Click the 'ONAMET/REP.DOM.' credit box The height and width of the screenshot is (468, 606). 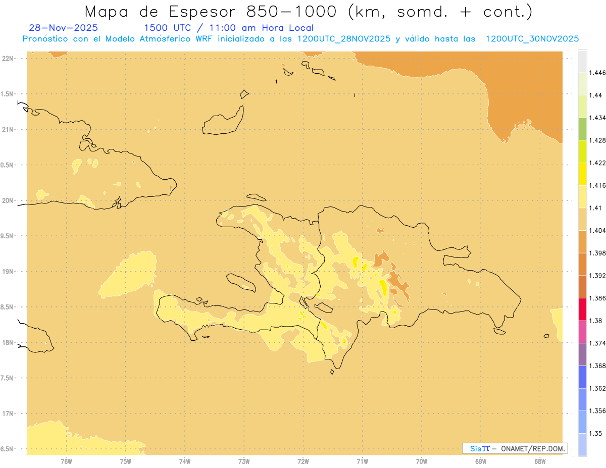click(x=515, y=448)
